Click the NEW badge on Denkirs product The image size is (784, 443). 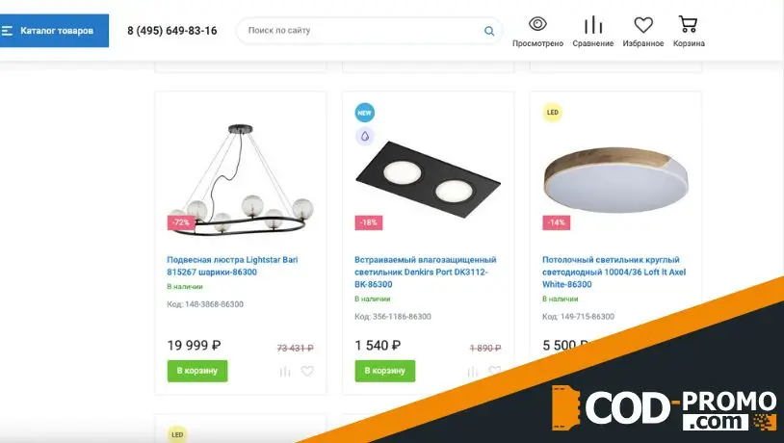pyautogui.click(x=364, y=113)
